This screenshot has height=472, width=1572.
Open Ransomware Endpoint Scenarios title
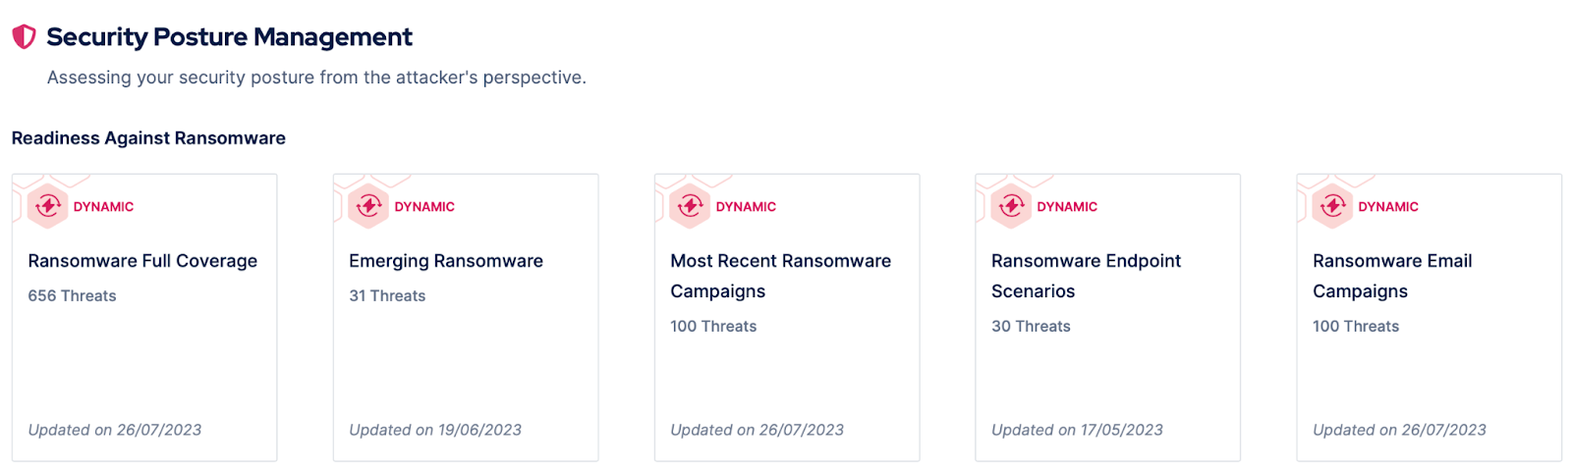1086,276
